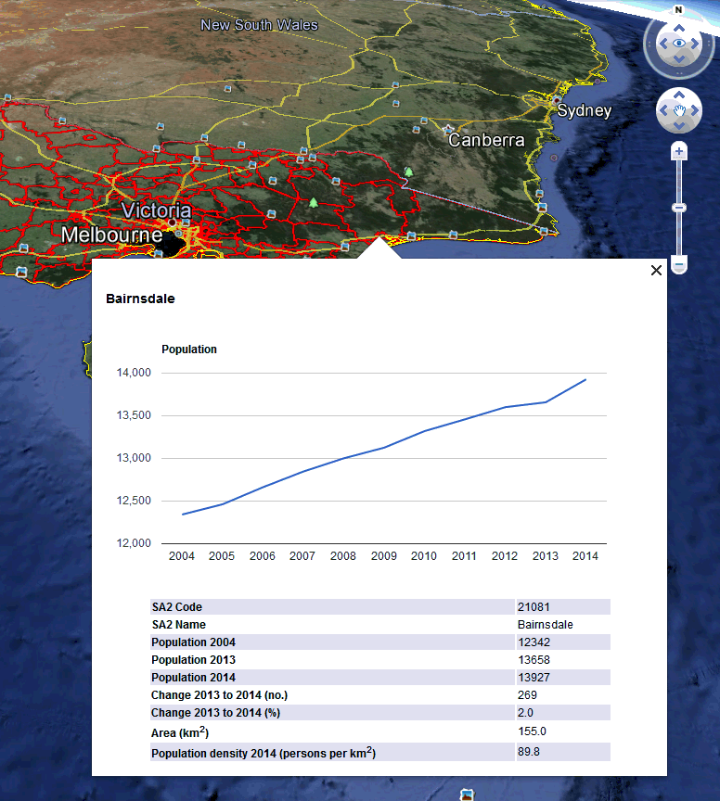The width and height of the screenshot is (720, 801).
Task: Click the green tree park marker near Canberra
Action: pyautogui.click(x=407, y=172)
